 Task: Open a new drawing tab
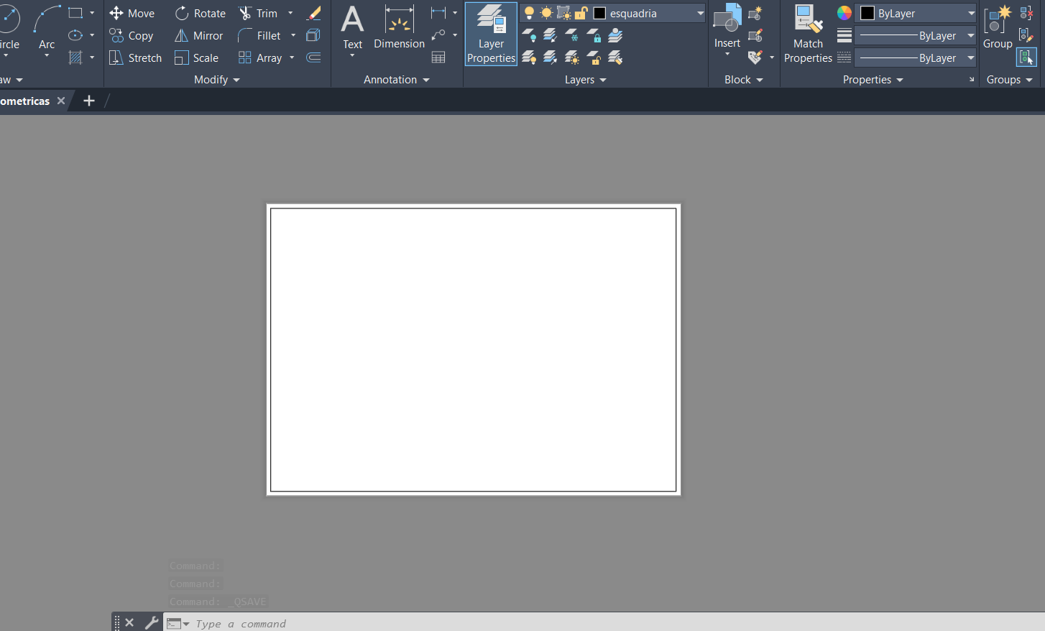pos(89,101)
